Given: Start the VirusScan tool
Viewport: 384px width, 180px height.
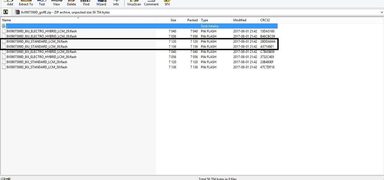Looking at the screenshot, I should pyautogui.click(x=134, y=3).
